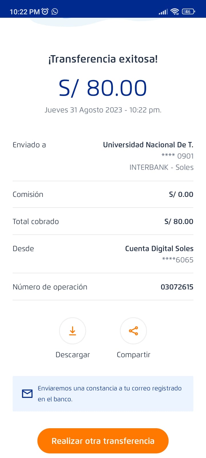Tap the cellular signal bars icon
Image resolution: width=206 pixels, height=458 pixels.
[x=163, y=12]
